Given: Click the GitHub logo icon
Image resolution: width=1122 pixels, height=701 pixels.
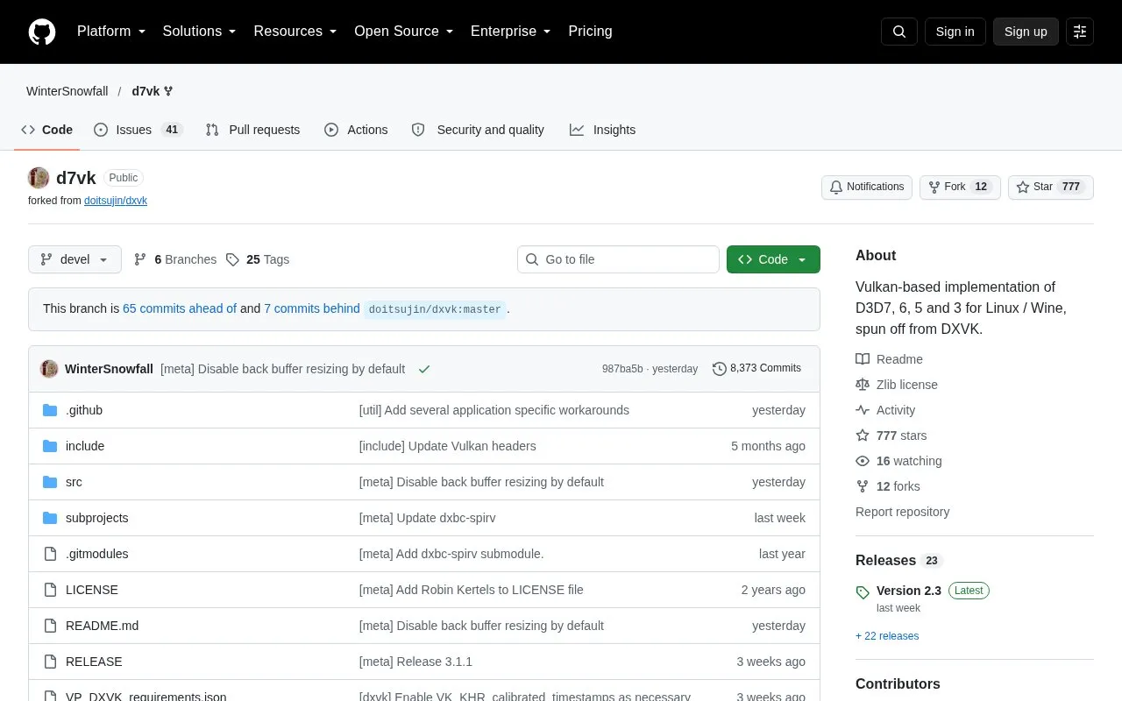Looking at the screenshot, I should coord(42,32).
